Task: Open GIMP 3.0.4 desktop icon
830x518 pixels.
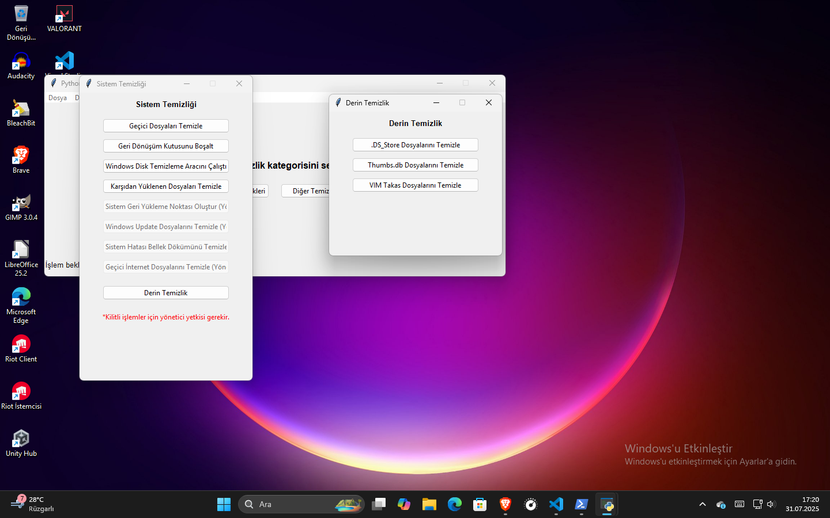Action: click(x=21, y=208)
